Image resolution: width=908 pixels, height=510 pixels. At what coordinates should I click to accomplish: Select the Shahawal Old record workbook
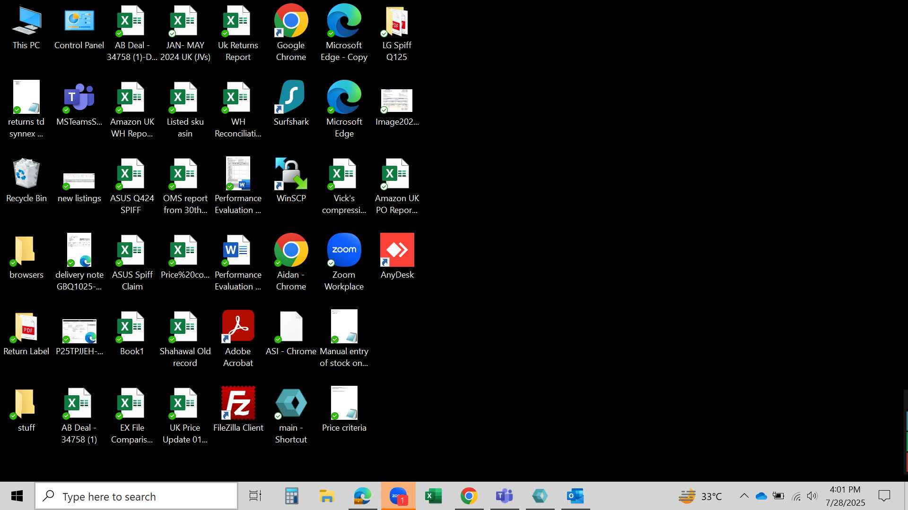click(x=185, y=339)
